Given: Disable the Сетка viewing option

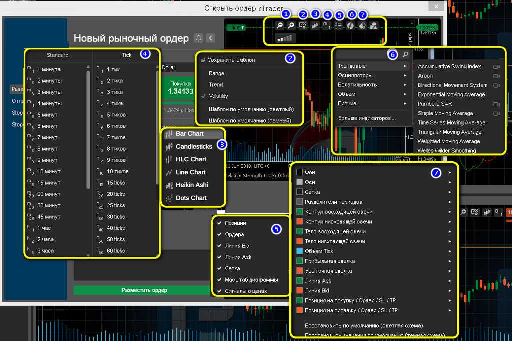Looking at the screenshot, I should tap(232, 268).
